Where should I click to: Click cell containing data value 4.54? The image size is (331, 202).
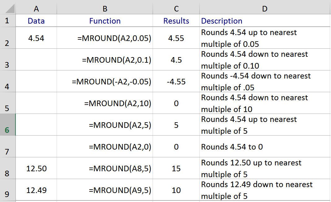click(36, 38)
